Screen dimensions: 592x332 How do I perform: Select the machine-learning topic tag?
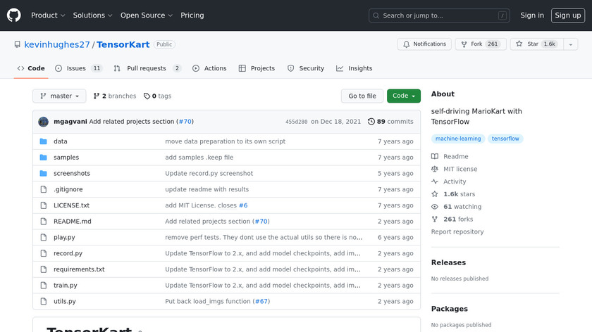457,139
